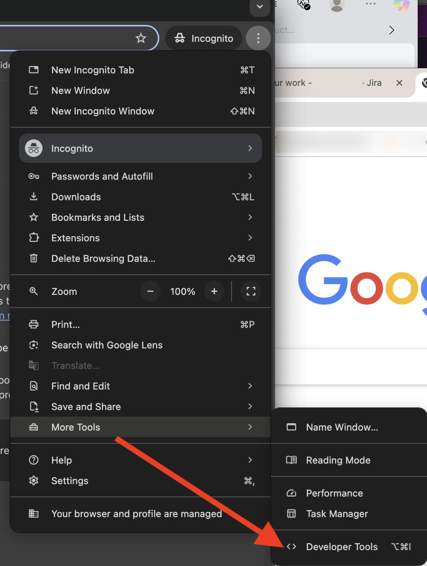Open the tab search dropdown chevron
Screen dimensions: 427x566
[260, 7]
